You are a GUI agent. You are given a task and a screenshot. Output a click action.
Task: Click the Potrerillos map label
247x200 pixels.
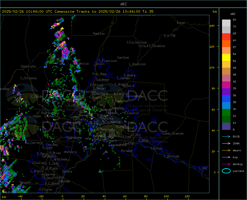[50, 113]
